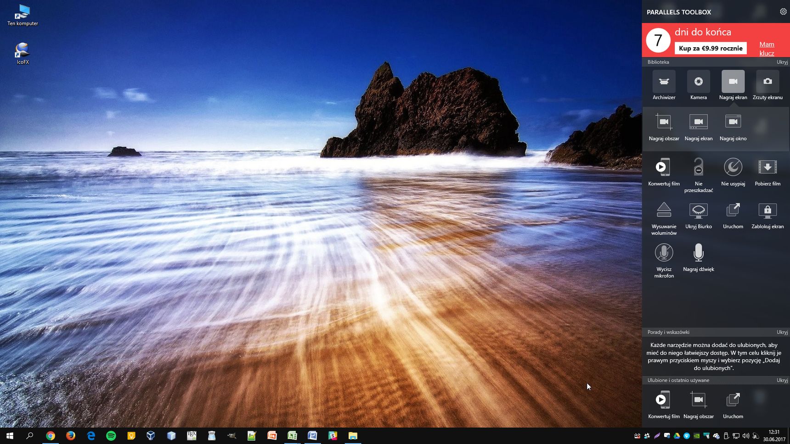Select the IcoFX desktop shortcut
790x444 pixels.
[23, 53]
